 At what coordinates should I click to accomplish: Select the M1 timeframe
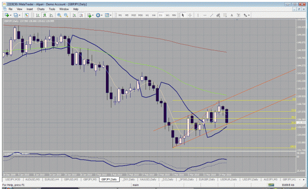(x=120, y=15)
